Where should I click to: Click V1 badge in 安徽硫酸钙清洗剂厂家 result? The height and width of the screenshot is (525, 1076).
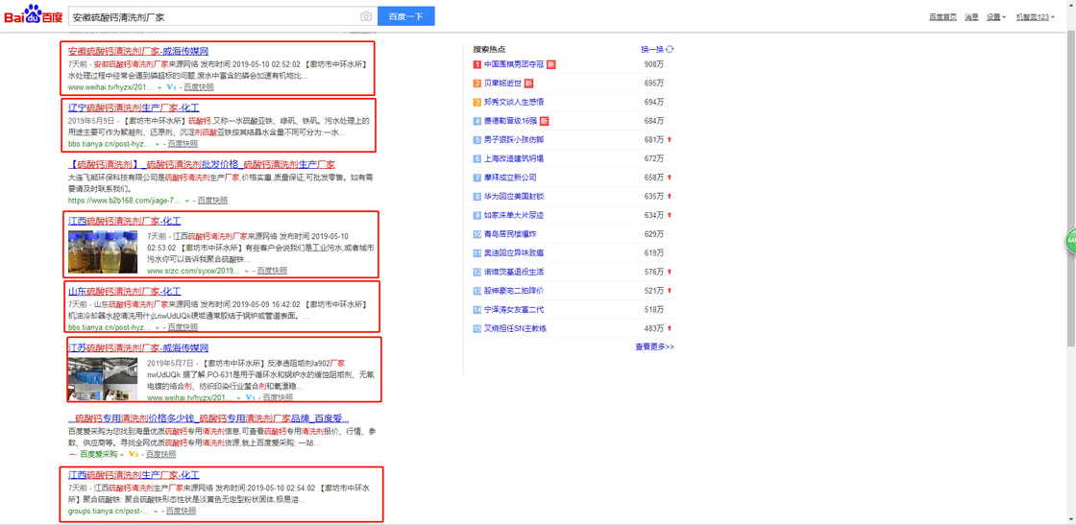(172, 87)
